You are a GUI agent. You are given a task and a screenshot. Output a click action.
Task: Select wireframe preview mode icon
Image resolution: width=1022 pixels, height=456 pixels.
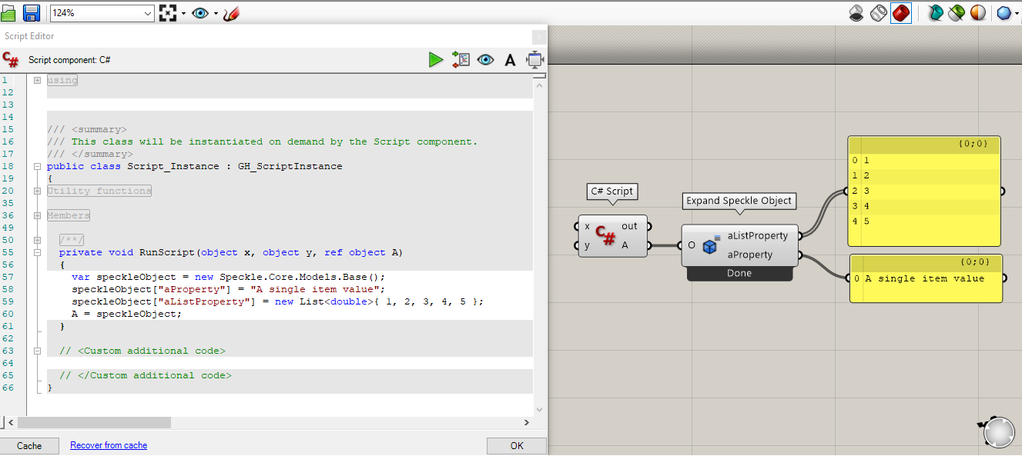coord(878,13)
